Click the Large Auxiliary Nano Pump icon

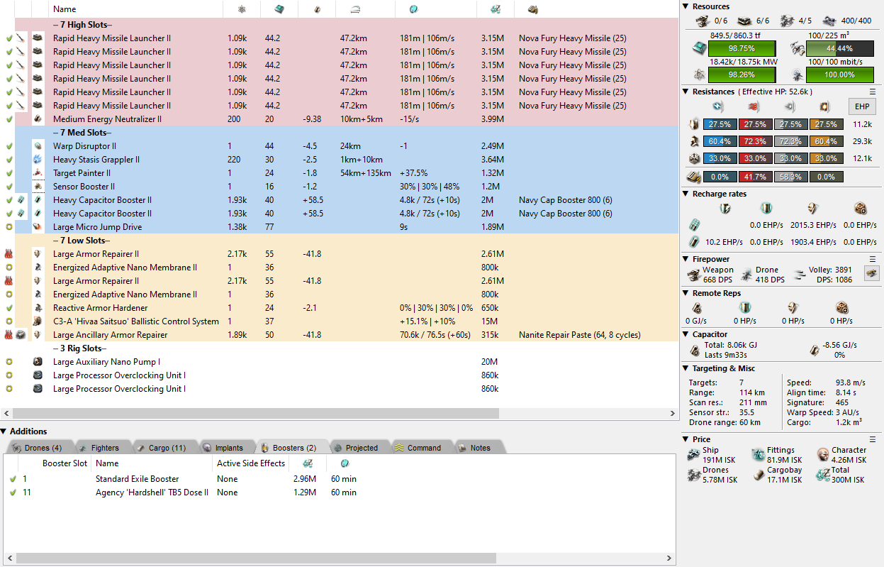click(x=38, y=362)
